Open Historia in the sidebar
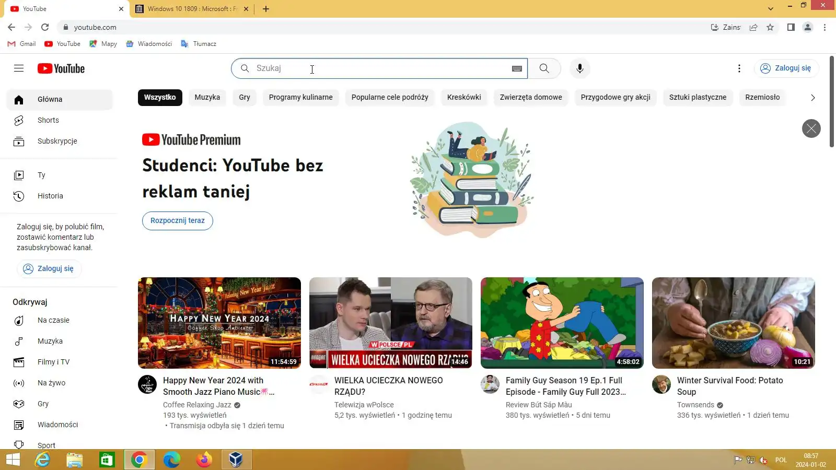The height and width of the screenshot is (470, 836). [x=60, y=196]
